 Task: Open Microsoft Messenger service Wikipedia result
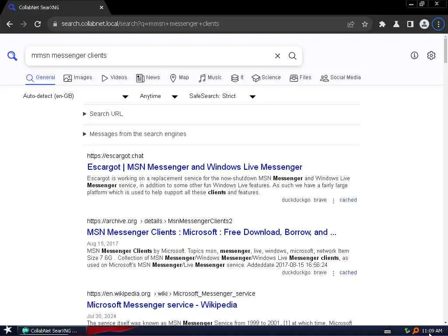click(x=162, y=305)
